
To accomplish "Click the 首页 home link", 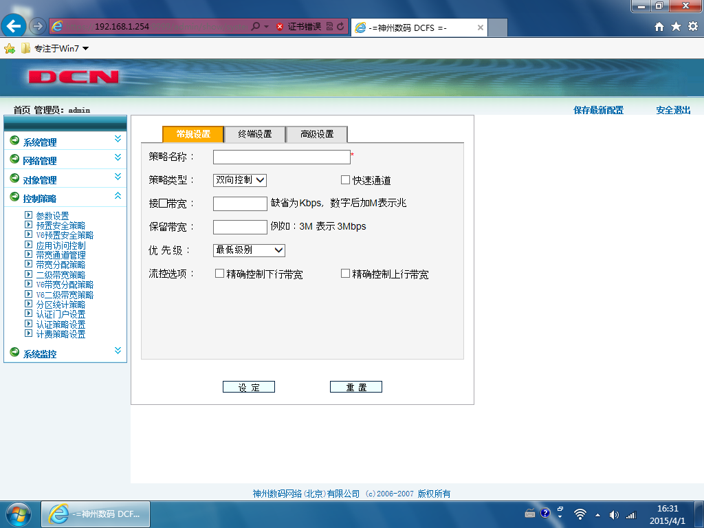I will (22, 110).
